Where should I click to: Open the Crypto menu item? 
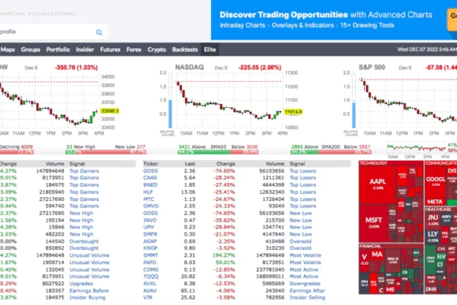point(157,50)
